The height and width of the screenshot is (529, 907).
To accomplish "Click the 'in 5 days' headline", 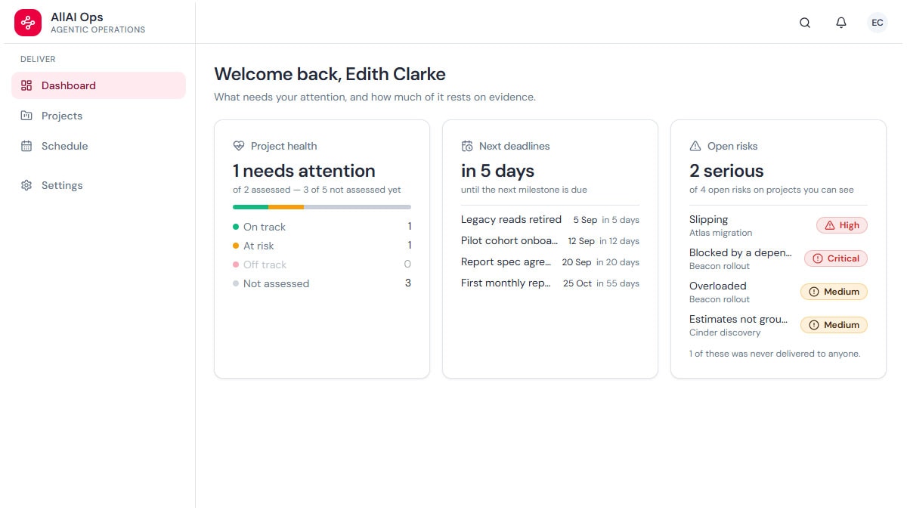I will point(497,171).
